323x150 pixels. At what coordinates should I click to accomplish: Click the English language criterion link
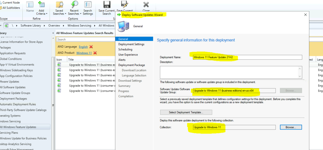point(83,47)
